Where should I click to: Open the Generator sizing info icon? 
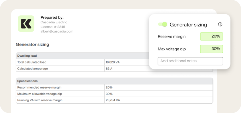(x=220, y=24)
